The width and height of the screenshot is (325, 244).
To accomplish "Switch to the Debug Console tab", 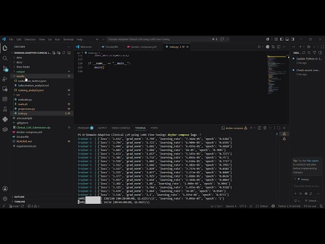I will [x=121, y=128].
